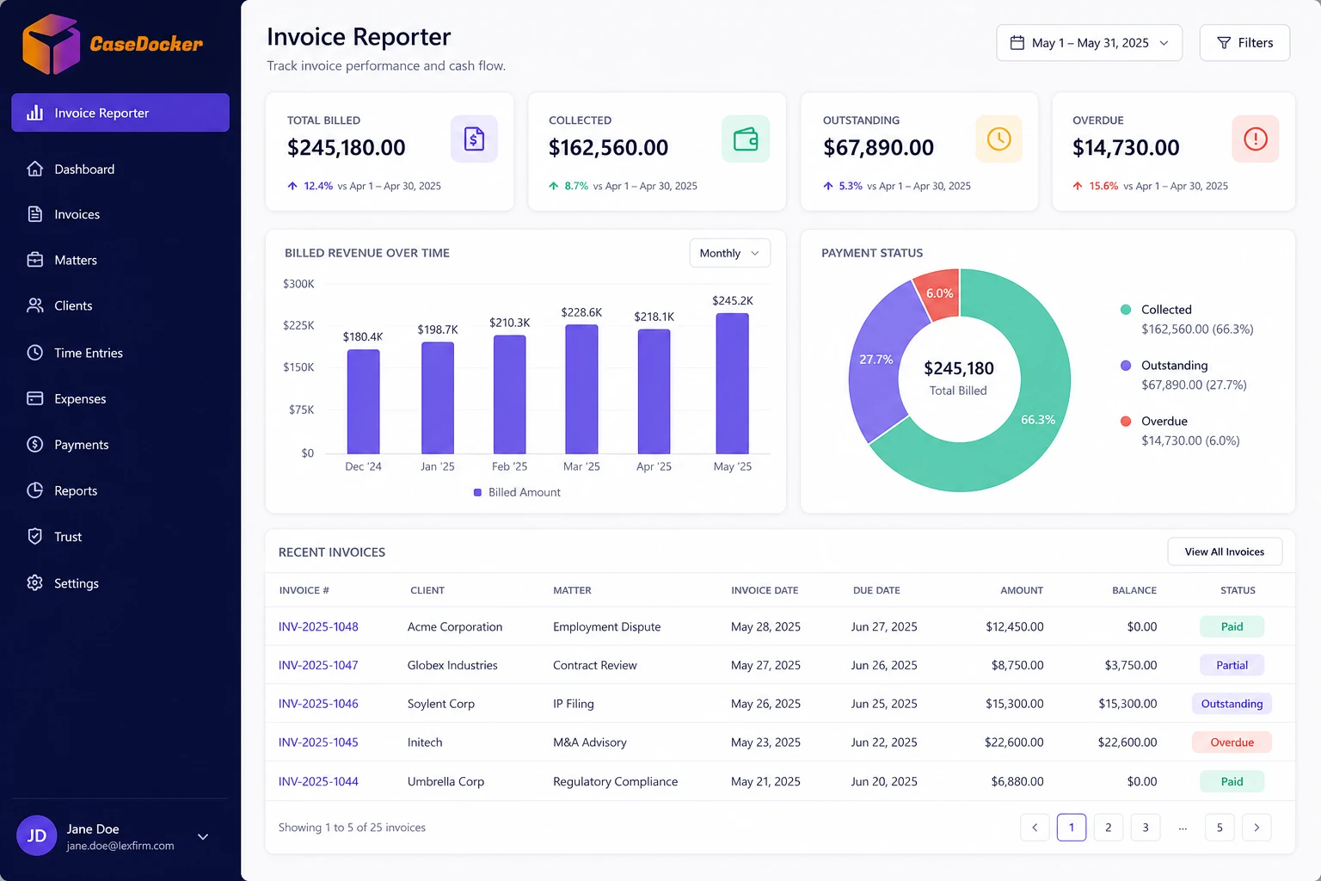Click the Mar '25 revenue bar
The height and width of the screenshot is (881, 1321).
pyautogui.click(x=581, y=389)
